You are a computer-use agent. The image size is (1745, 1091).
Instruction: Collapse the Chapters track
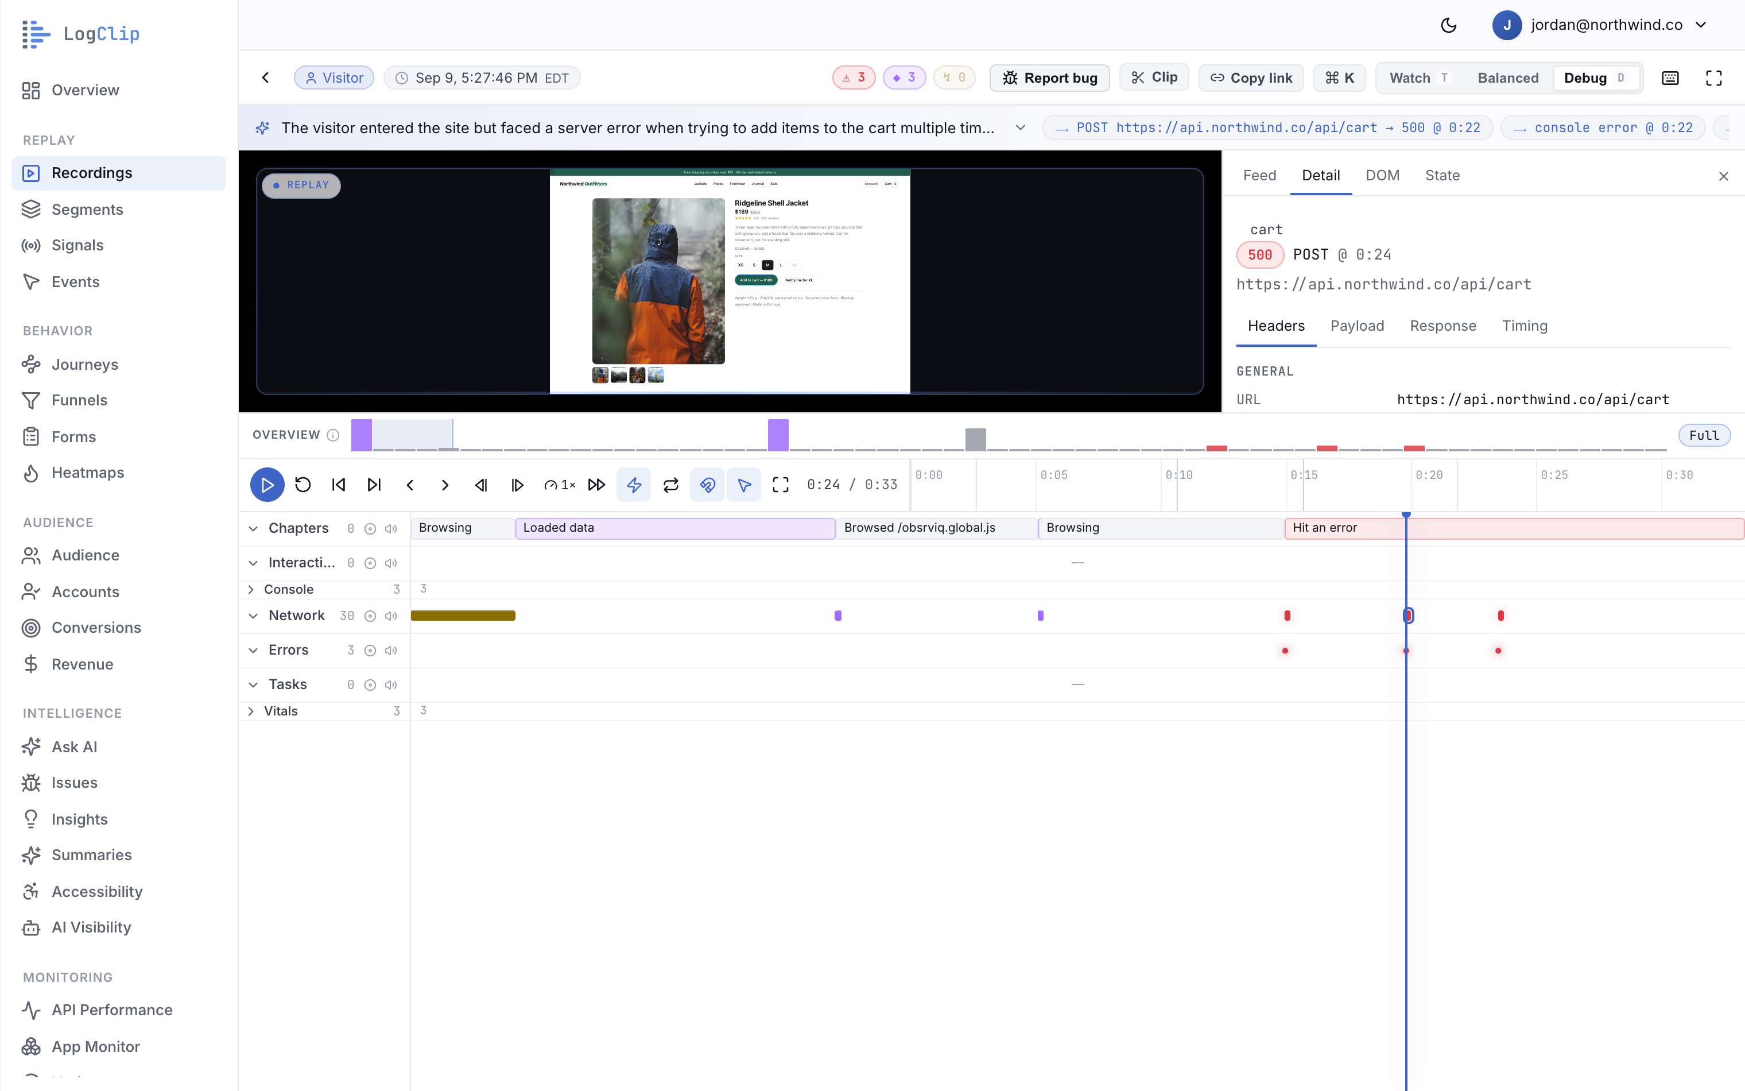click(x=253, y=529)
